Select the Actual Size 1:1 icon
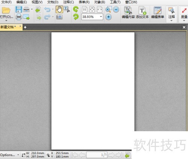Screen dimensions: 188x159 85,9
